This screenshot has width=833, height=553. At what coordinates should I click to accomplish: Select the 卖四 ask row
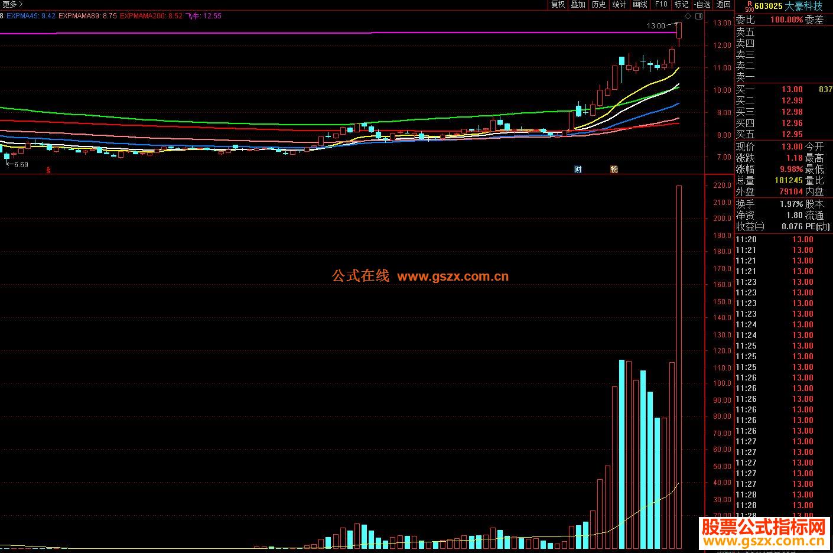[x=783, y=43]
